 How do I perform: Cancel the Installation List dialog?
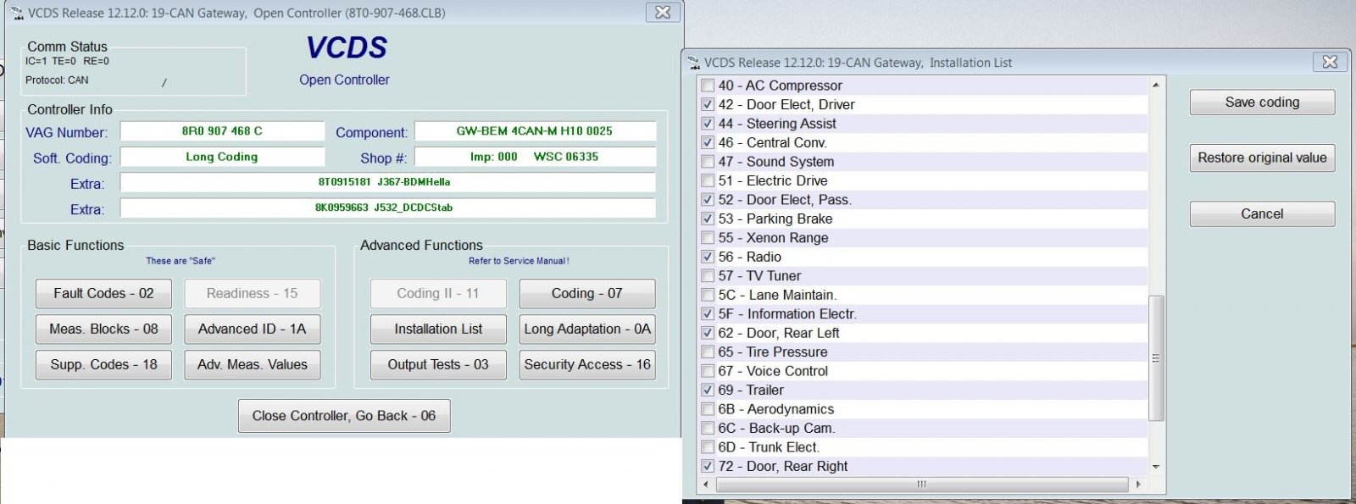(1262, 214)
